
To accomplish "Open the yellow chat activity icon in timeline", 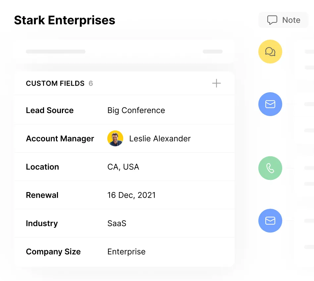I will tap(270, 52).
